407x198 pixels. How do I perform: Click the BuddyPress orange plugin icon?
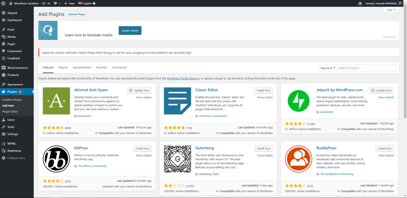[299, 159]
